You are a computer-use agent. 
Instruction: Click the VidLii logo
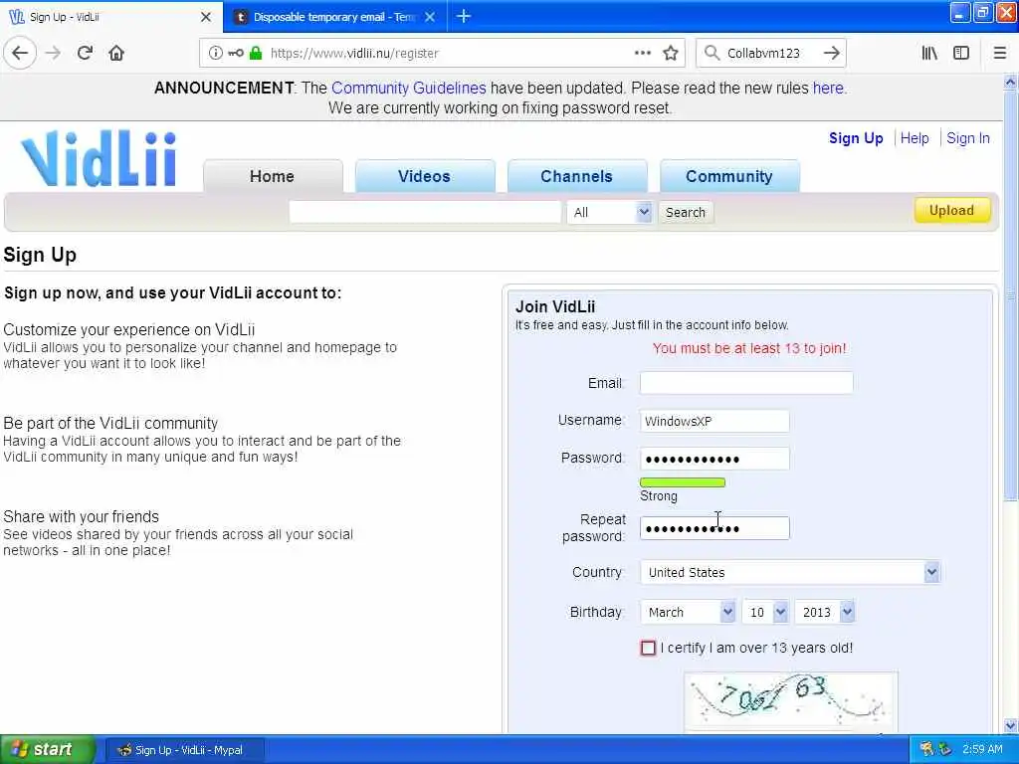point(99,159)
